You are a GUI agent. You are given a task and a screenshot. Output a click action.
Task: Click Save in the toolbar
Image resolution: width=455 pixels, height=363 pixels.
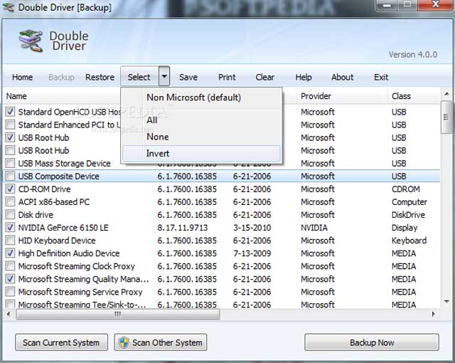(188, 78)
